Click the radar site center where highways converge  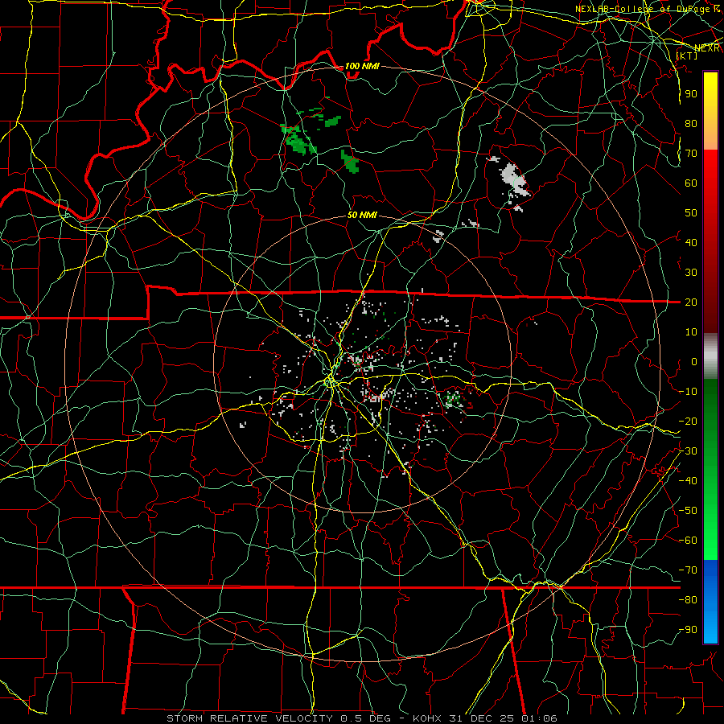point(331,382)
